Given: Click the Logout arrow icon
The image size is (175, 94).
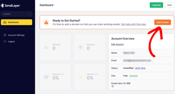Looking at the screenshot, I should [5, 41].
